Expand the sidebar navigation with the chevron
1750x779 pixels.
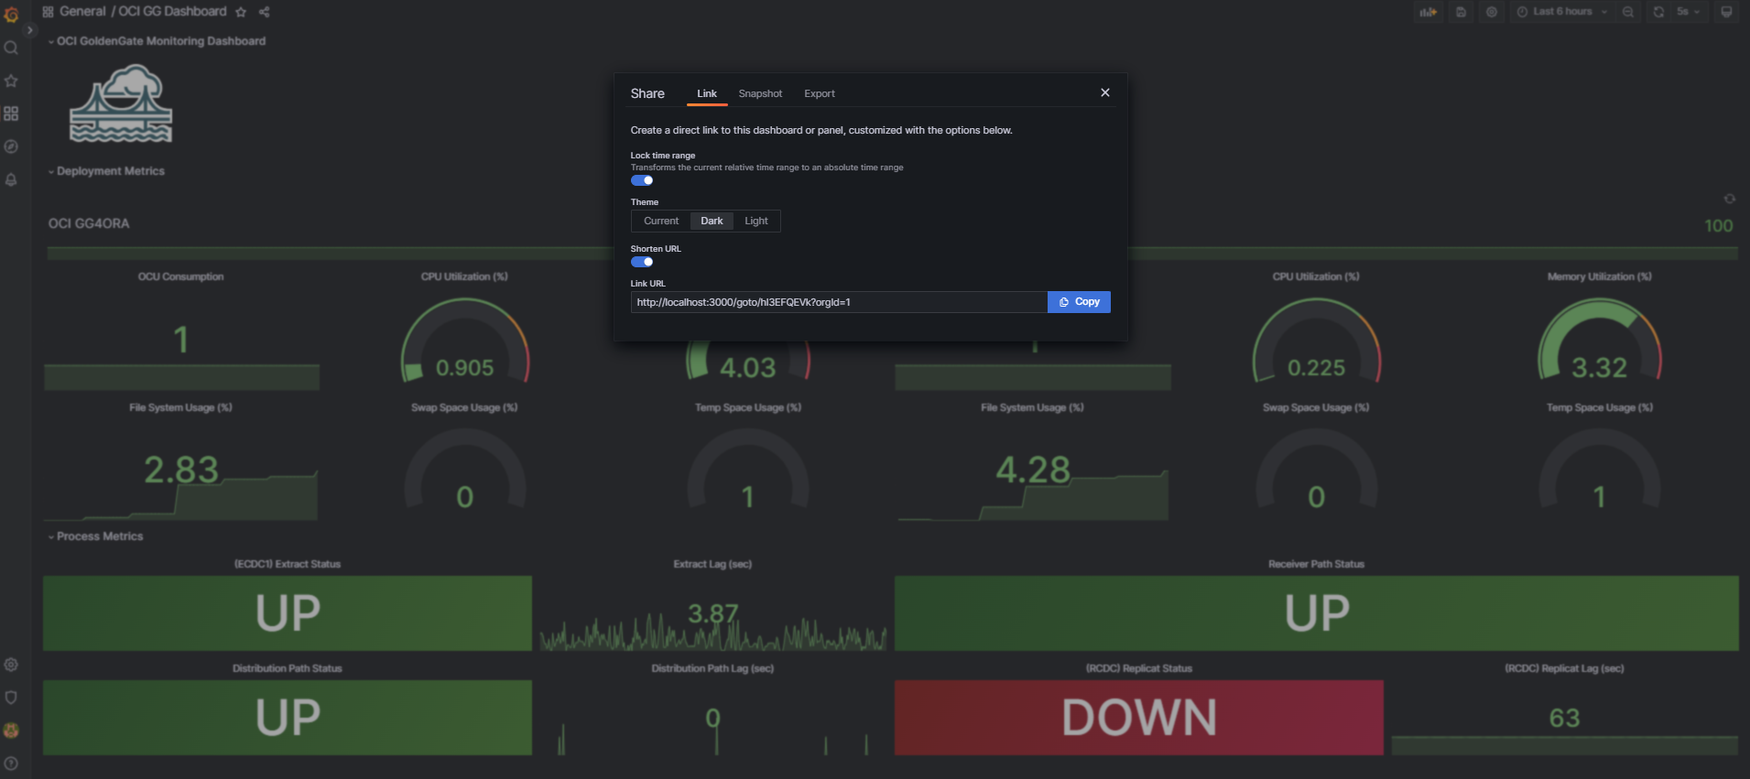29,30
